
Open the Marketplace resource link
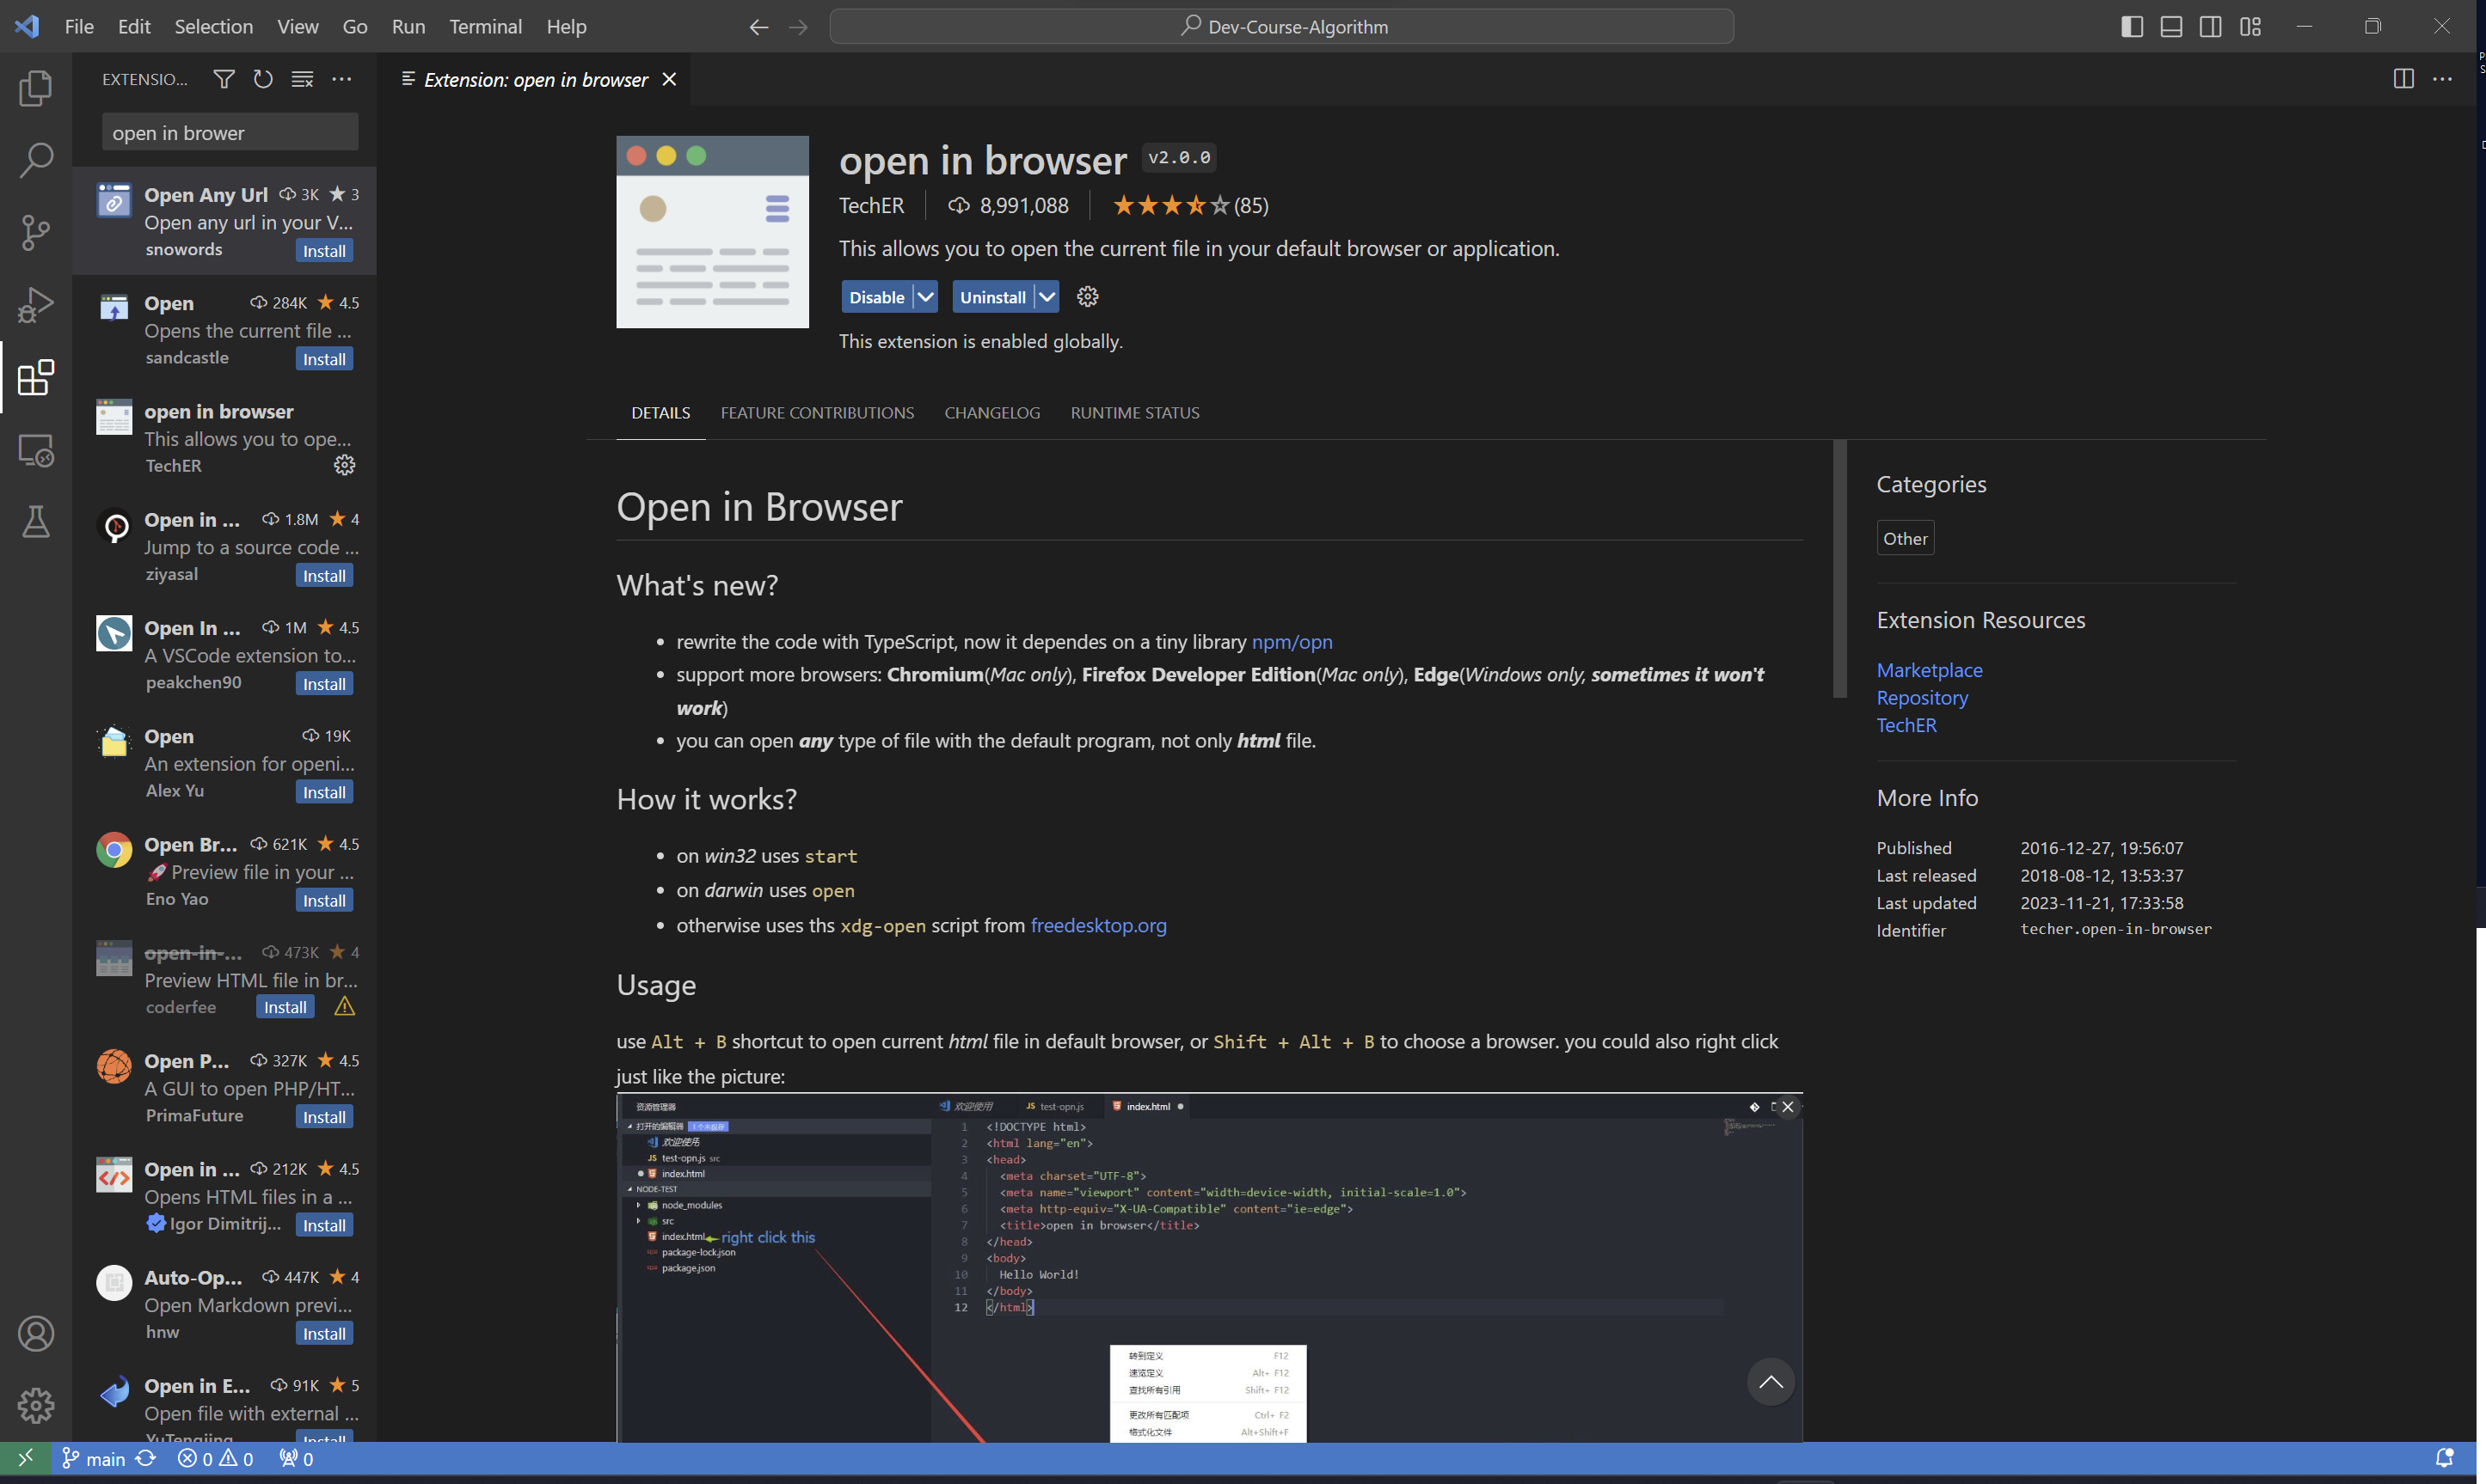1929,670
